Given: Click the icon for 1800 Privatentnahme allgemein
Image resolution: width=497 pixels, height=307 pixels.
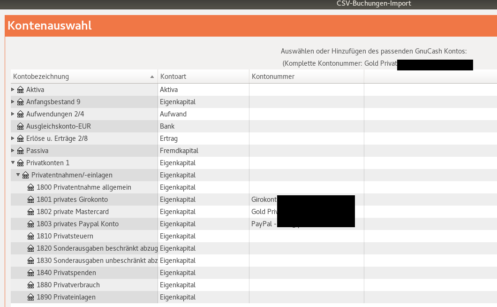Looking at the screenshot, I should point(31,188).
